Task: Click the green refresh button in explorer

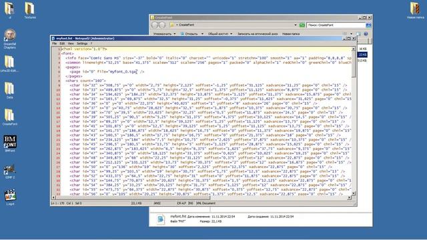Action: coord(302,25)
